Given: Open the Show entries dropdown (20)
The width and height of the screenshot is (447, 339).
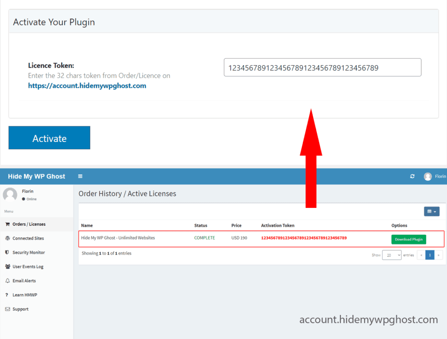Looking at the screenshot, I should (392, 255).
